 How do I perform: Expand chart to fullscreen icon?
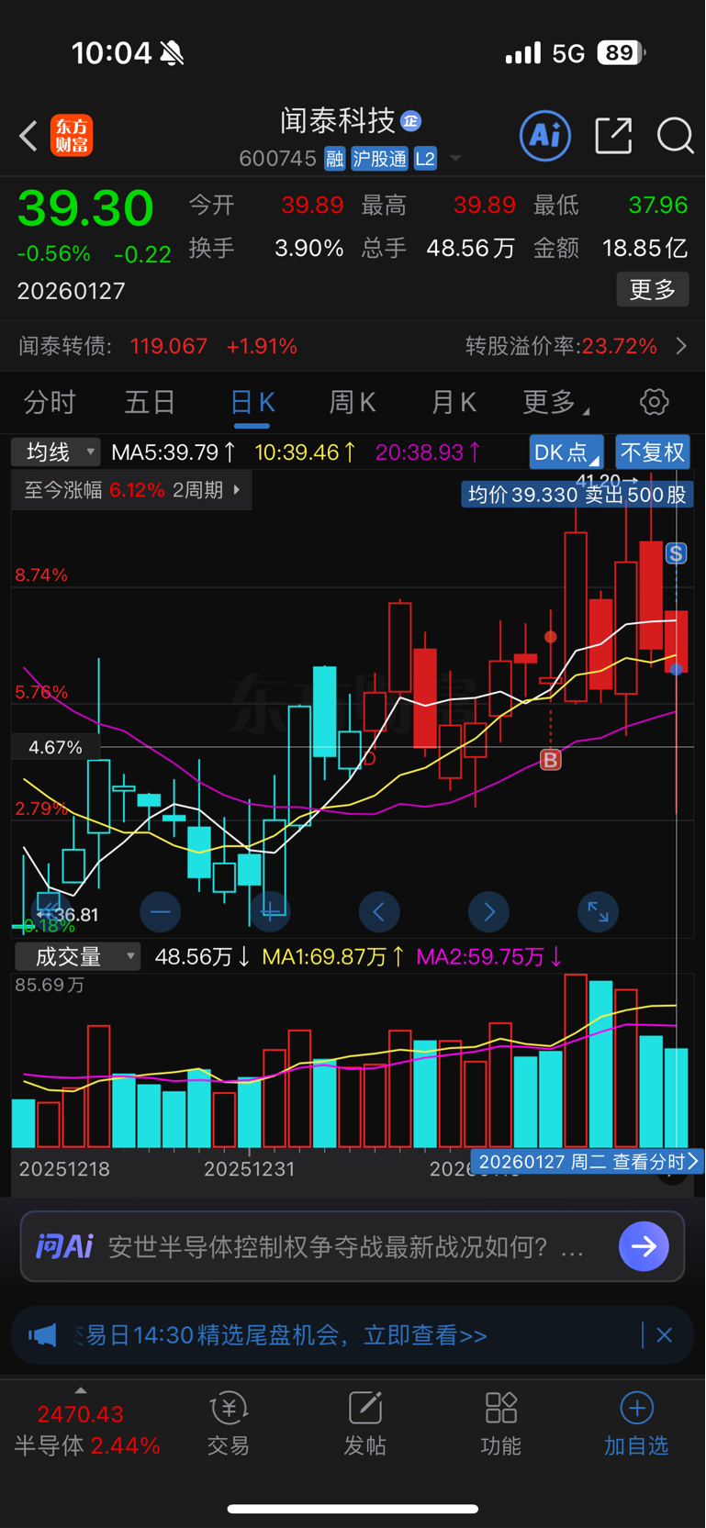pos(598,911)
